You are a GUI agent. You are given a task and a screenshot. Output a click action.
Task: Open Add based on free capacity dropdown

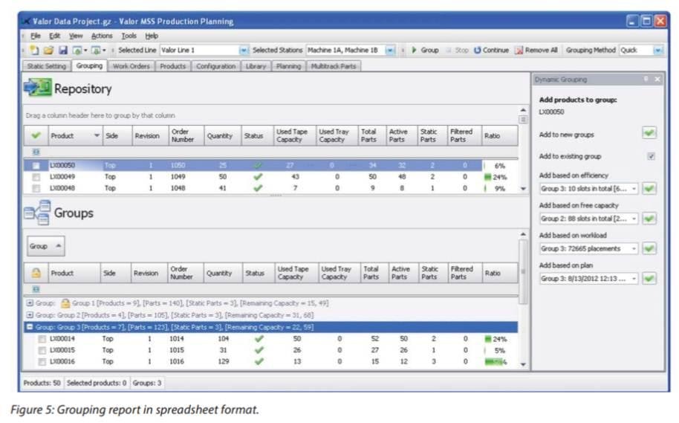[x=634, y=219]
